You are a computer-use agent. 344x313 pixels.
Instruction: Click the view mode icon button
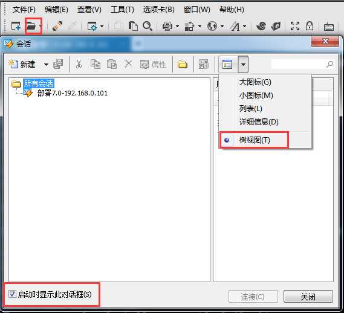click(x=227, y=65)
